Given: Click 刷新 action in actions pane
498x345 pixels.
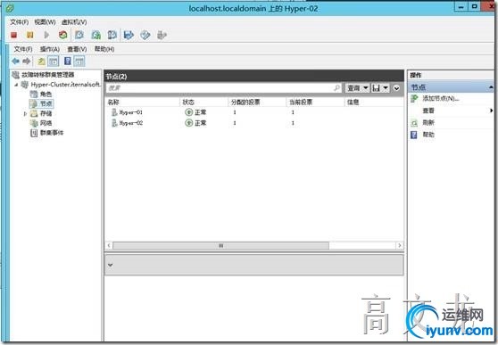Looking at the screenshot, I should click(428, 122).
